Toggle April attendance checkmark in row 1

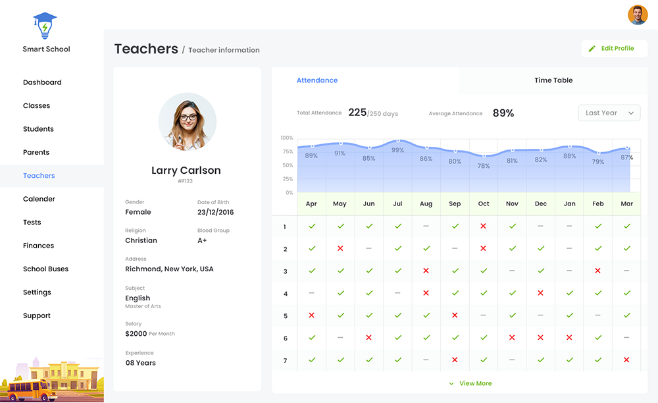pos(311,227)
